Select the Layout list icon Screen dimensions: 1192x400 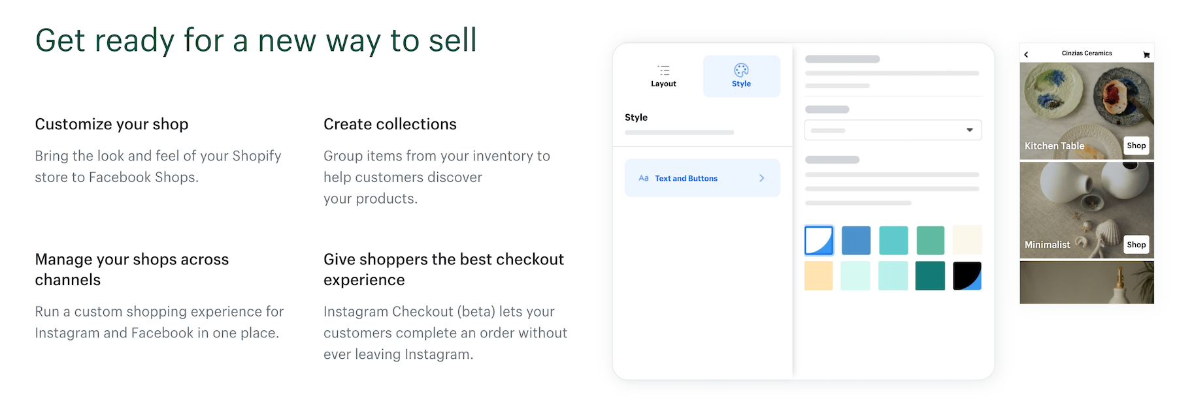pyautogui.click(x=663, y=70)
